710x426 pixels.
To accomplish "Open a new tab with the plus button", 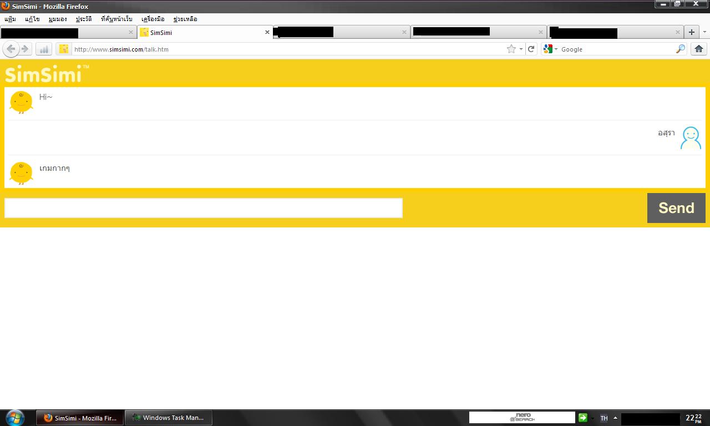I will point(691,32).
